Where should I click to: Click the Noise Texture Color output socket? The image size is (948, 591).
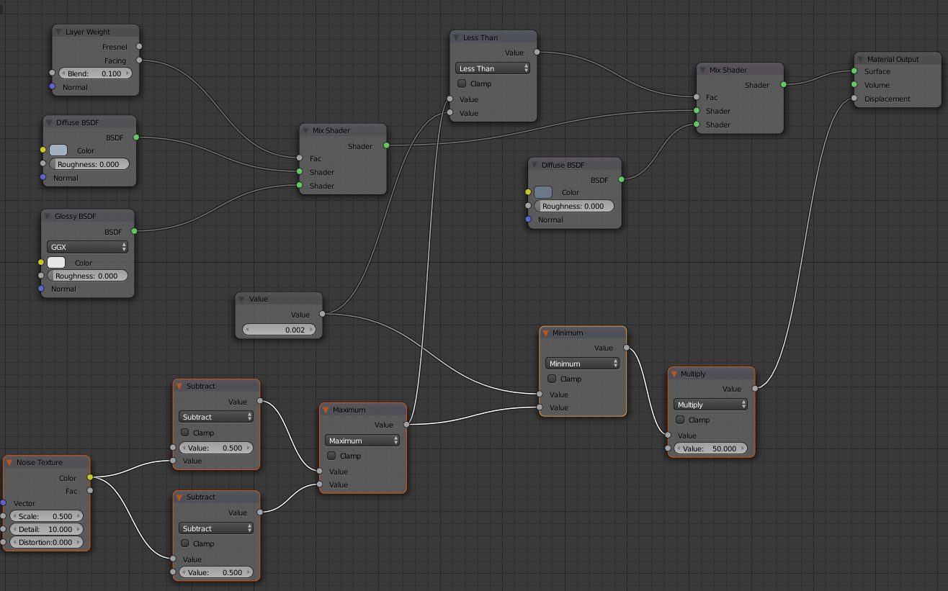[90, 477]
